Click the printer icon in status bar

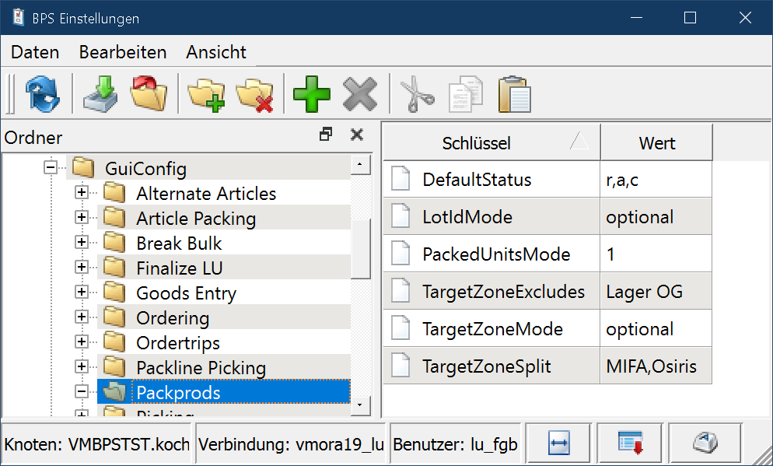(x=705, y=443)
